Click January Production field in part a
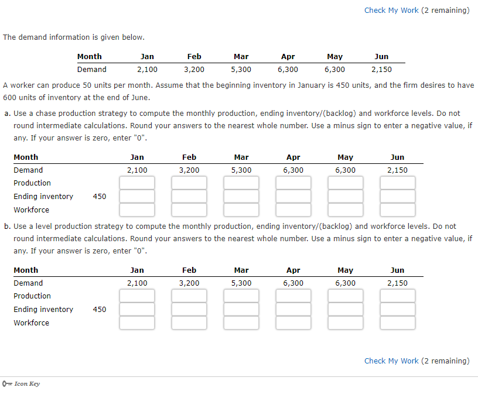 [x=136, y=183]
